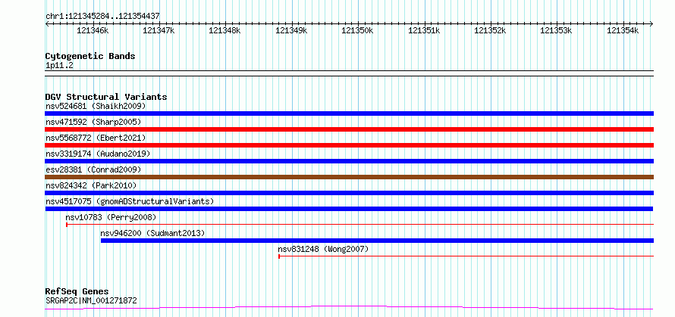Viewport: 675px width, 317px height.
Task: Click nsv831248 (Wong2007) label
Action: pos(323,249)
